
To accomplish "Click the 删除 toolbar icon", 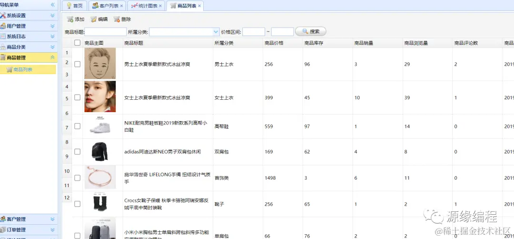I will (x=117, y=19).
